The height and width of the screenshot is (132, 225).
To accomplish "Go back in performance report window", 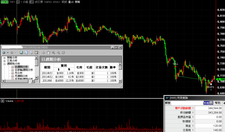I will (4, 53).
